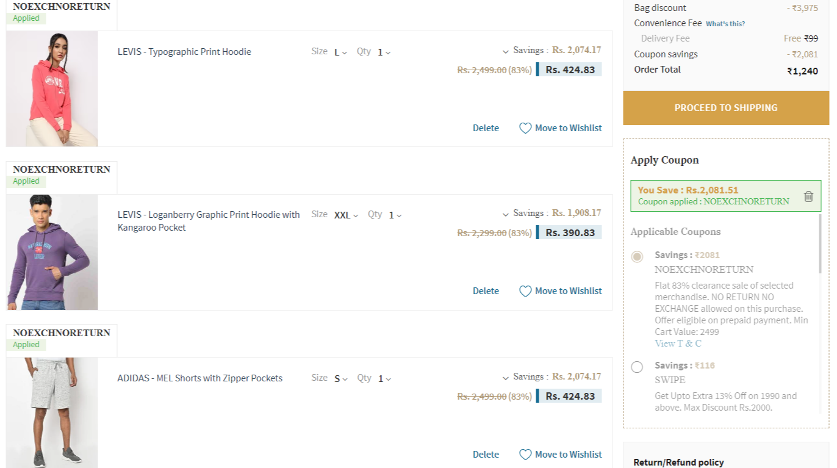
Task: Click heart icon for ADIDAS MEL Shorts wishlist
Action: (525, 455)
